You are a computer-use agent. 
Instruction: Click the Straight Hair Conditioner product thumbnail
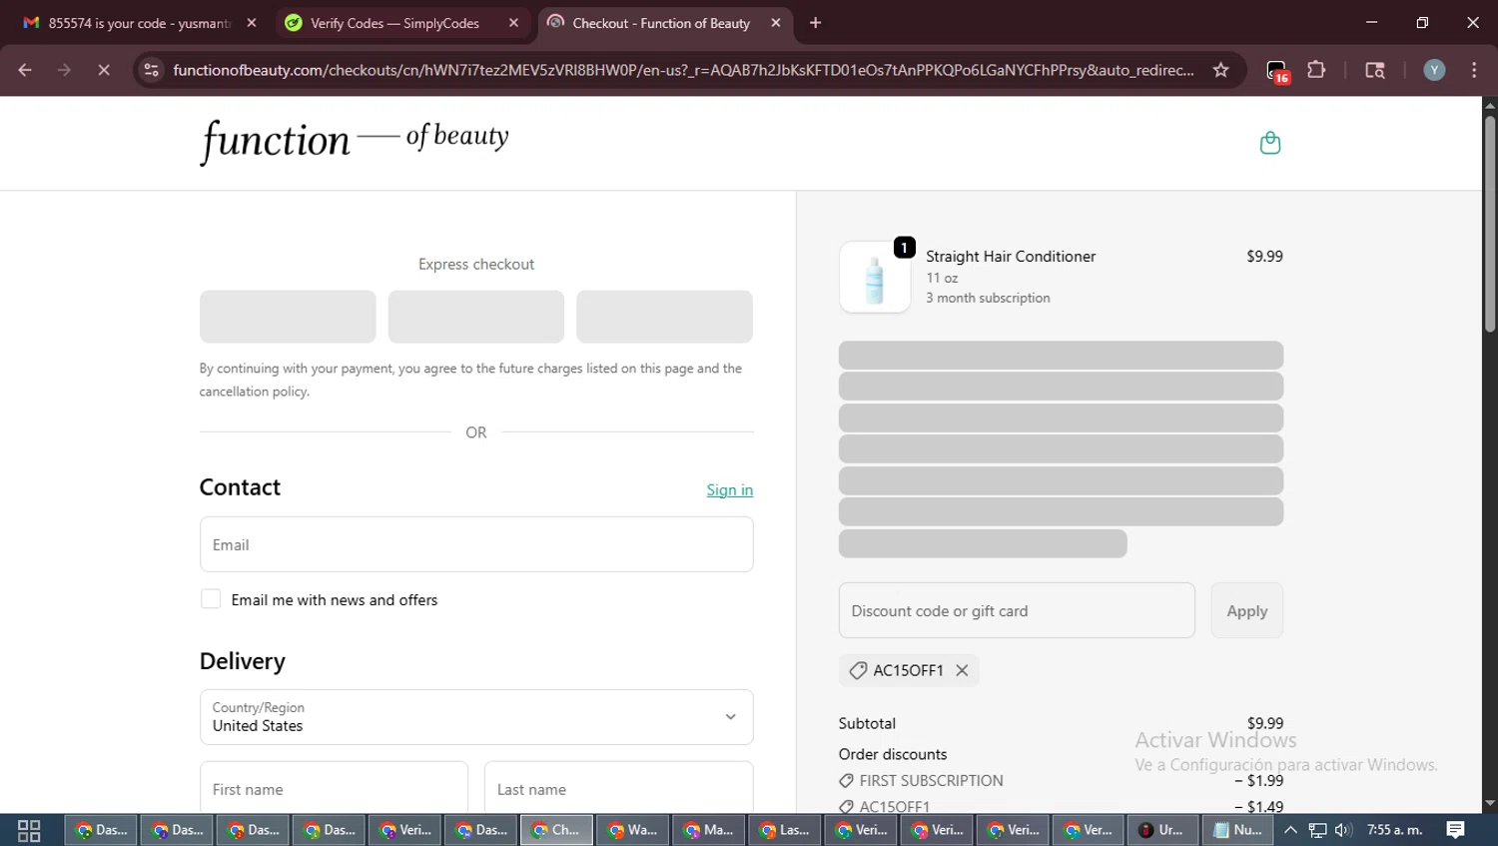point(875,278)
